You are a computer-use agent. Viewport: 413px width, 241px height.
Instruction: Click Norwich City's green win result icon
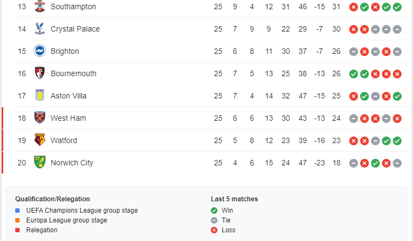(375, 163)
